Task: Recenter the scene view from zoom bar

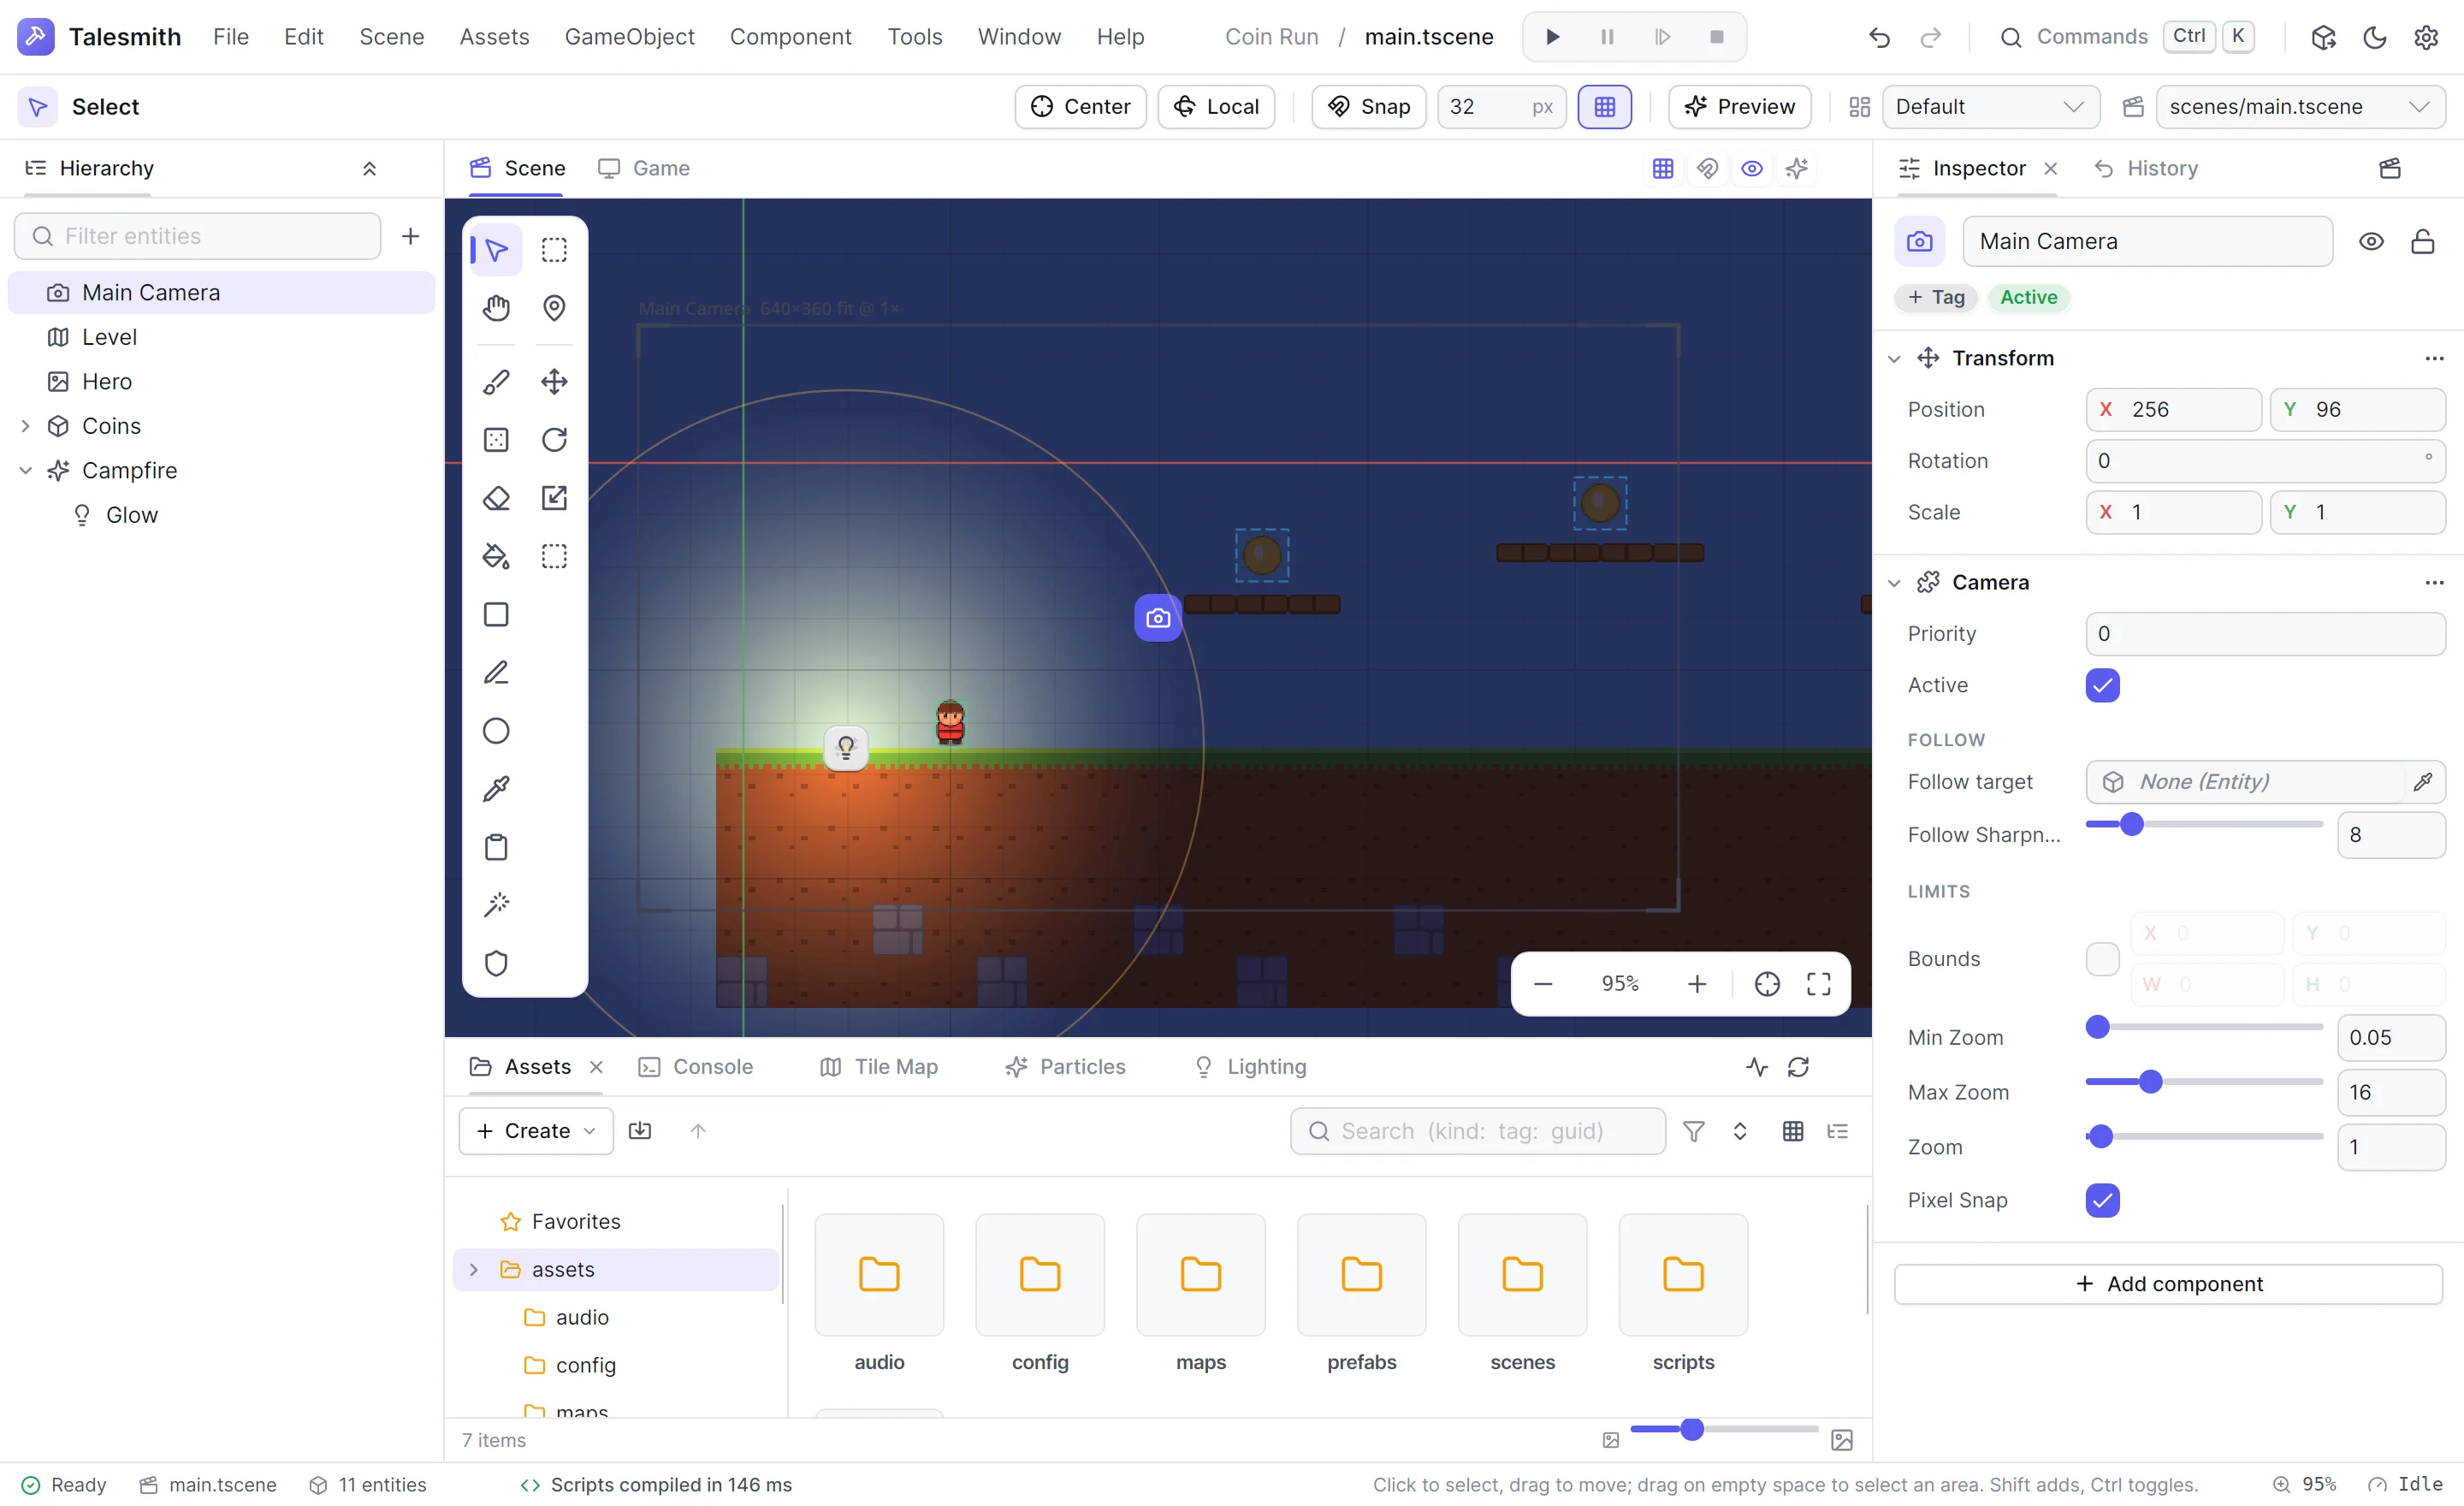Action: [x=1767, y=984]
